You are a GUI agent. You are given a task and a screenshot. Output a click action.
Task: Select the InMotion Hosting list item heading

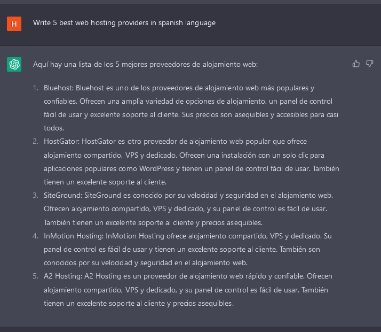74,236
